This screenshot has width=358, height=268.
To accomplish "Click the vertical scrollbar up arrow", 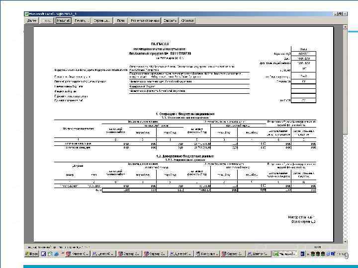I will coord(345,27).
